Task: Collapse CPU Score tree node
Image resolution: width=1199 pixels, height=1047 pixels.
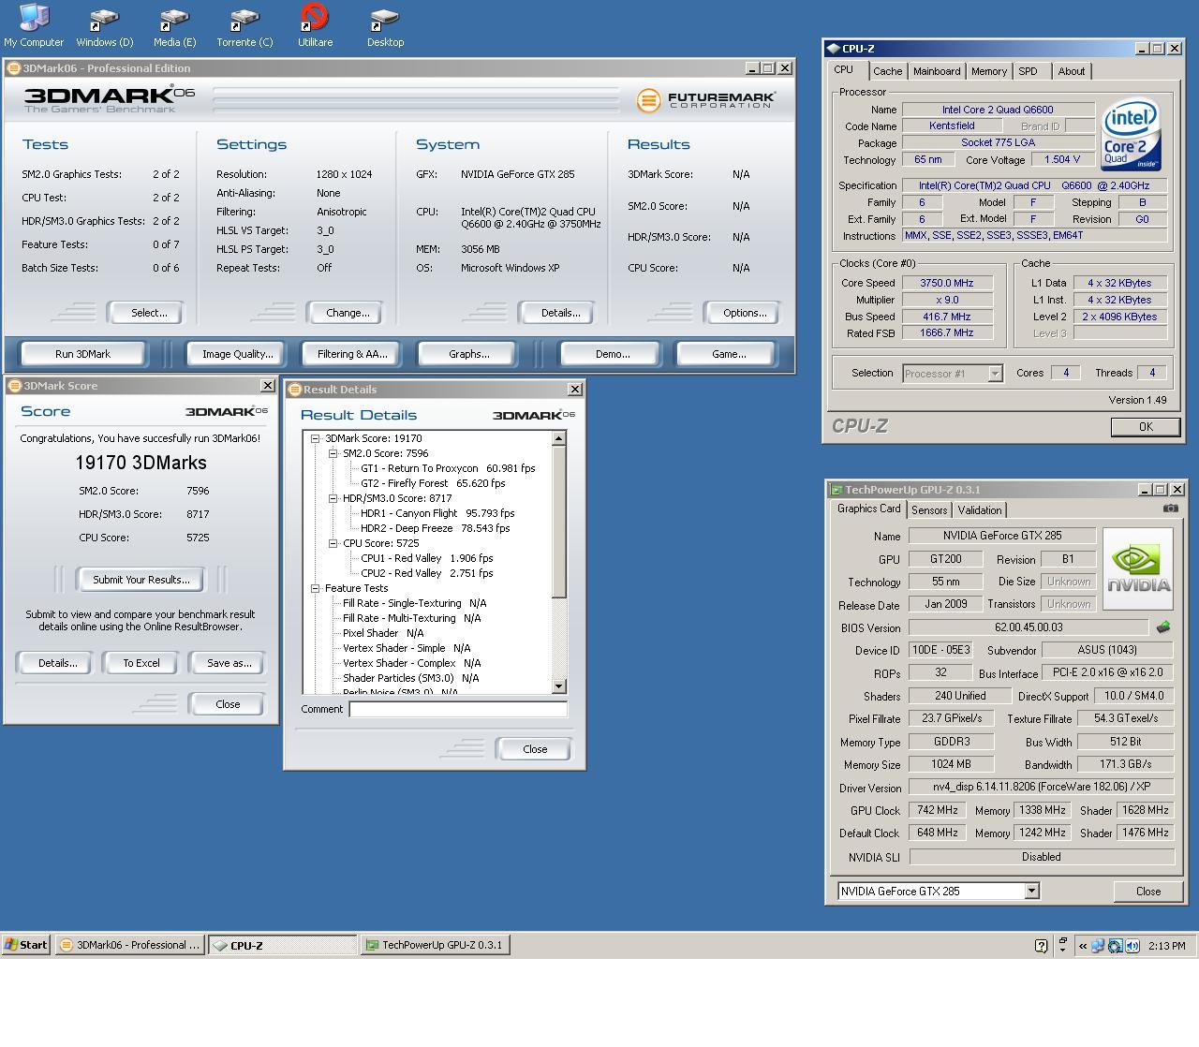Action: click(x=333, y=543)
